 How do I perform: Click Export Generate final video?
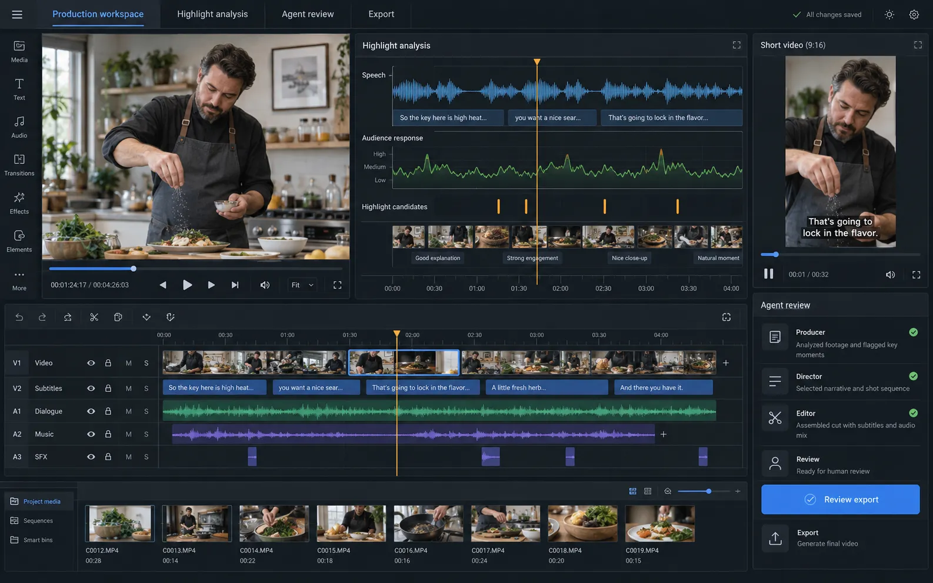840,538
